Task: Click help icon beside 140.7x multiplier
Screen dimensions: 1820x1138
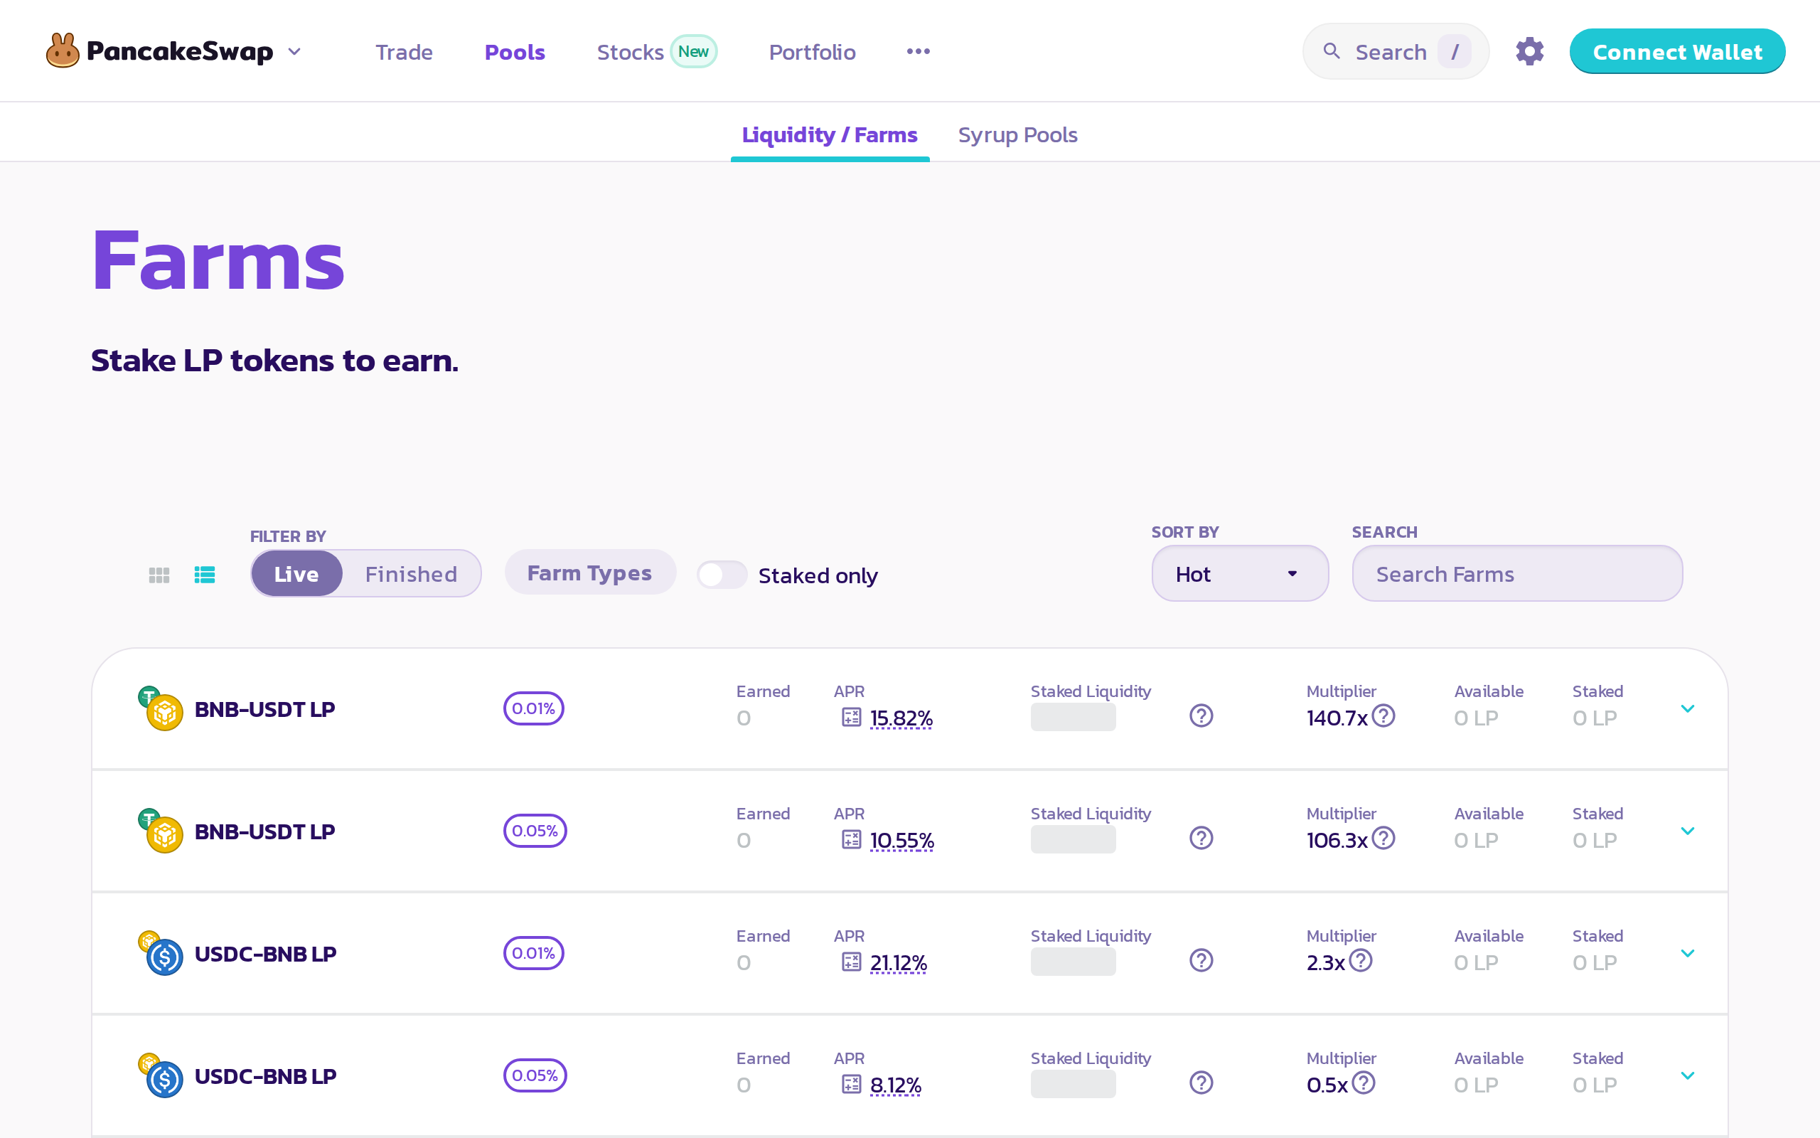Action: (x=1383, y=716)
